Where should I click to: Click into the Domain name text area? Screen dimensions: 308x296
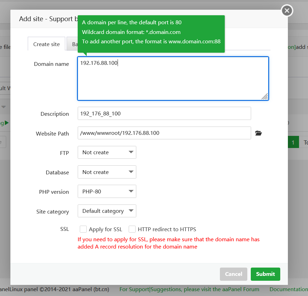tap(173, 79)
